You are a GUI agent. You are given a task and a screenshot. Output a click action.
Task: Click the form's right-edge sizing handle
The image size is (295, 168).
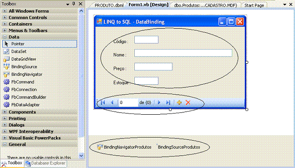click(247, 62)
